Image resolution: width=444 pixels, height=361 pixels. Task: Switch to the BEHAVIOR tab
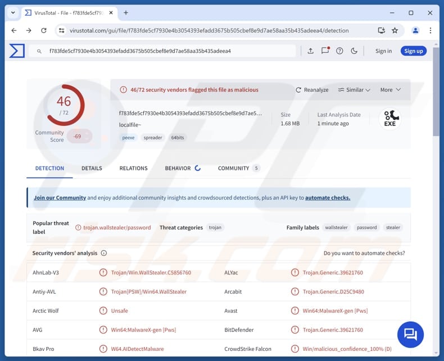[x=183, y=168]
